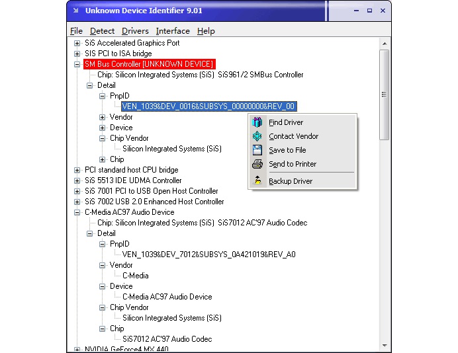Click scrollbar down arrow
The width and height of the screenshot is (458, 353).
(385, 346)
